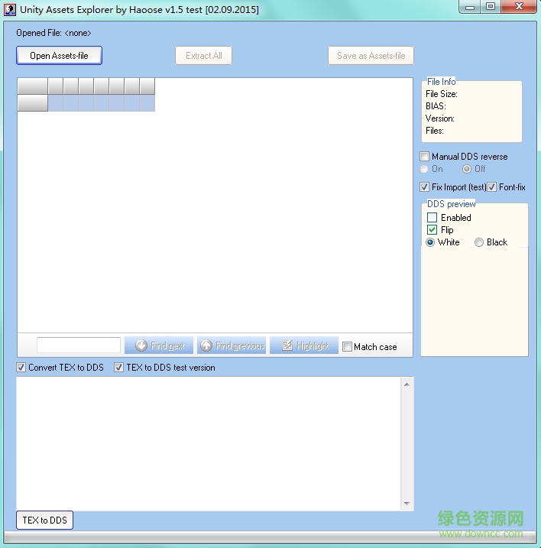Click the log scrollbar down arrow
541x548 pixels.
pos(407,503)
